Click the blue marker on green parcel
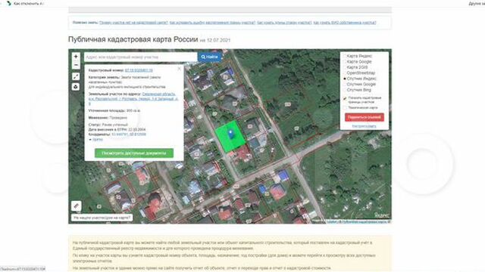Screen dimensions: 485x272 (x=230, y=134)
